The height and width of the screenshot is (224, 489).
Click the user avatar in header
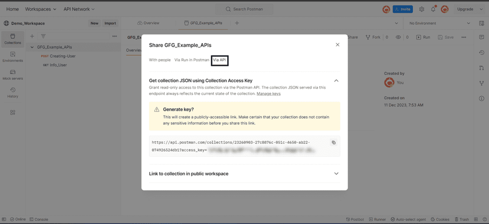445,10
